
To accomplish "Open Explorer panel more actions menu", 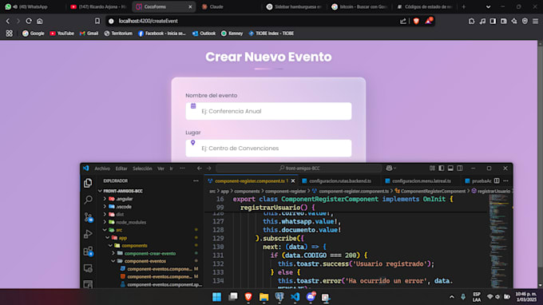I will 196,180.
